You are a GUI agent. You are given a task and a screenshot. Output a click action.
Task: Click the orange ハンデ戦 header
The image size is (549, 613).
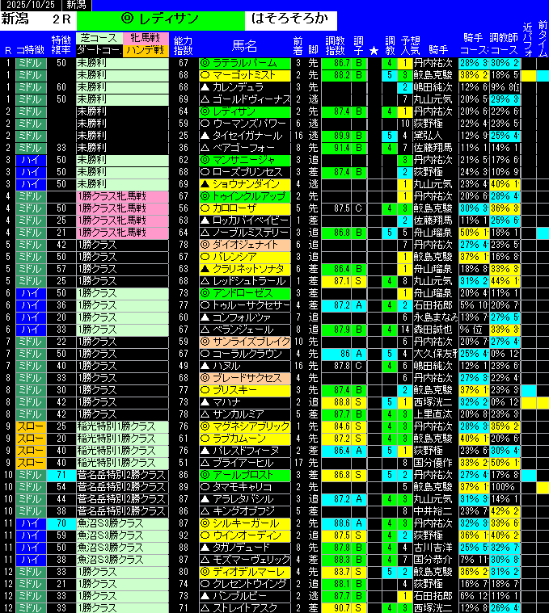[x=146, y=49]
